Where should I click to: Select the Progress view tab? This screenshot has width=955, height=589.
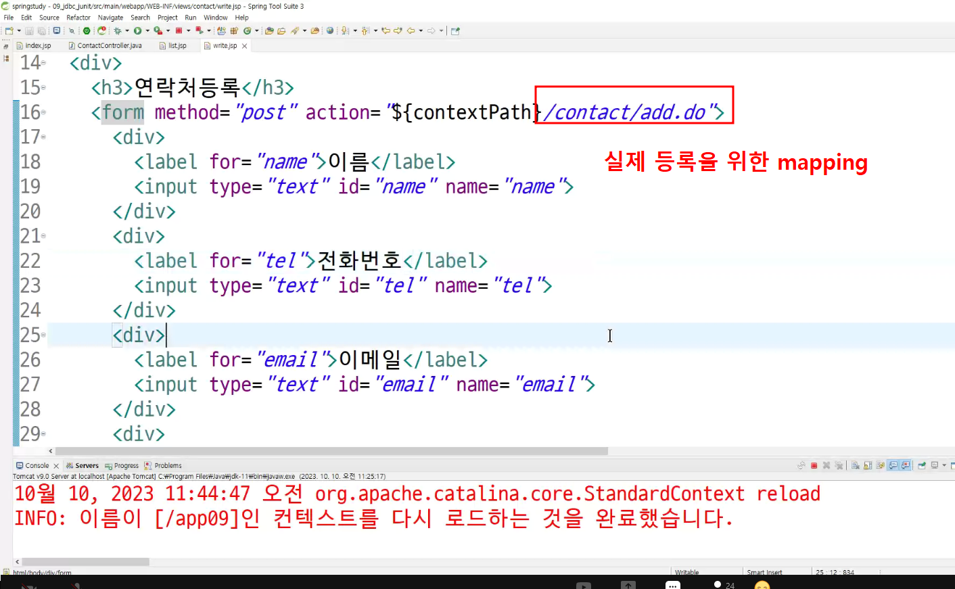pyautogui.click(x=122, y=465)
